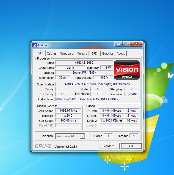Viewport: 174px width, 175px height.
Task: Click the Technology value 32 nm
Action: (63, 77)
